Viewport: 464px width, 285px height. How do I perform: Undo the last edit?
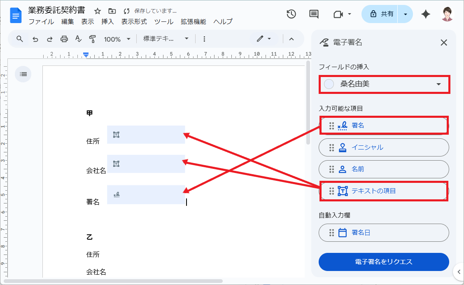tap(35, 39)
